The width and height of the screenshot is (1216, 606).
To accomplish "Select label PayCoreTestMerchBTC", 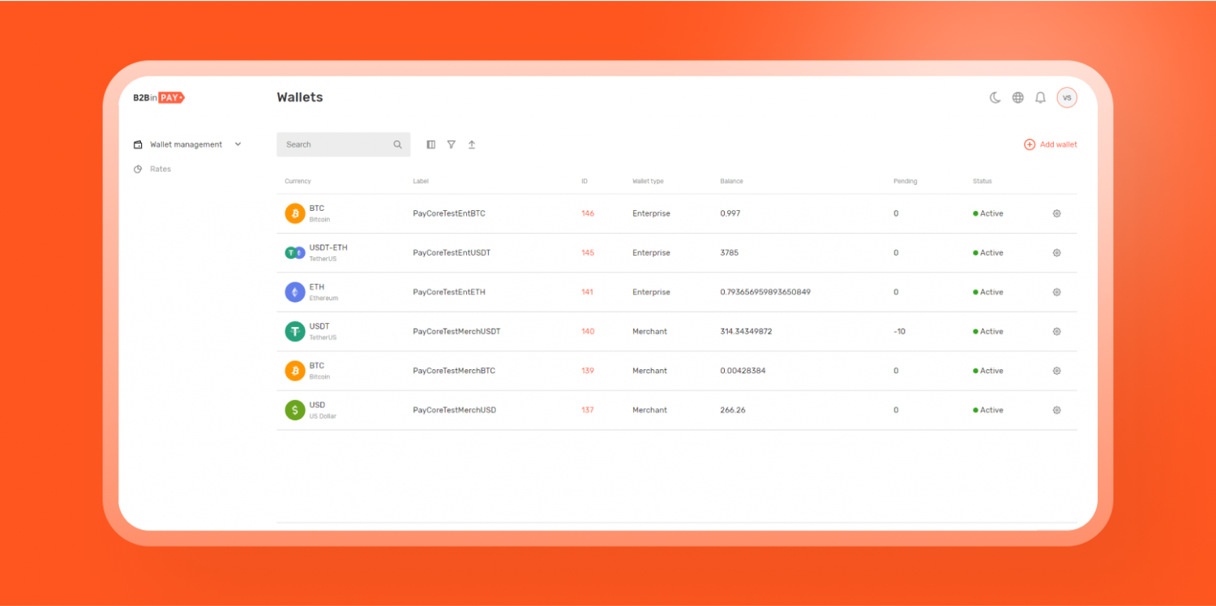I will 454,371.
